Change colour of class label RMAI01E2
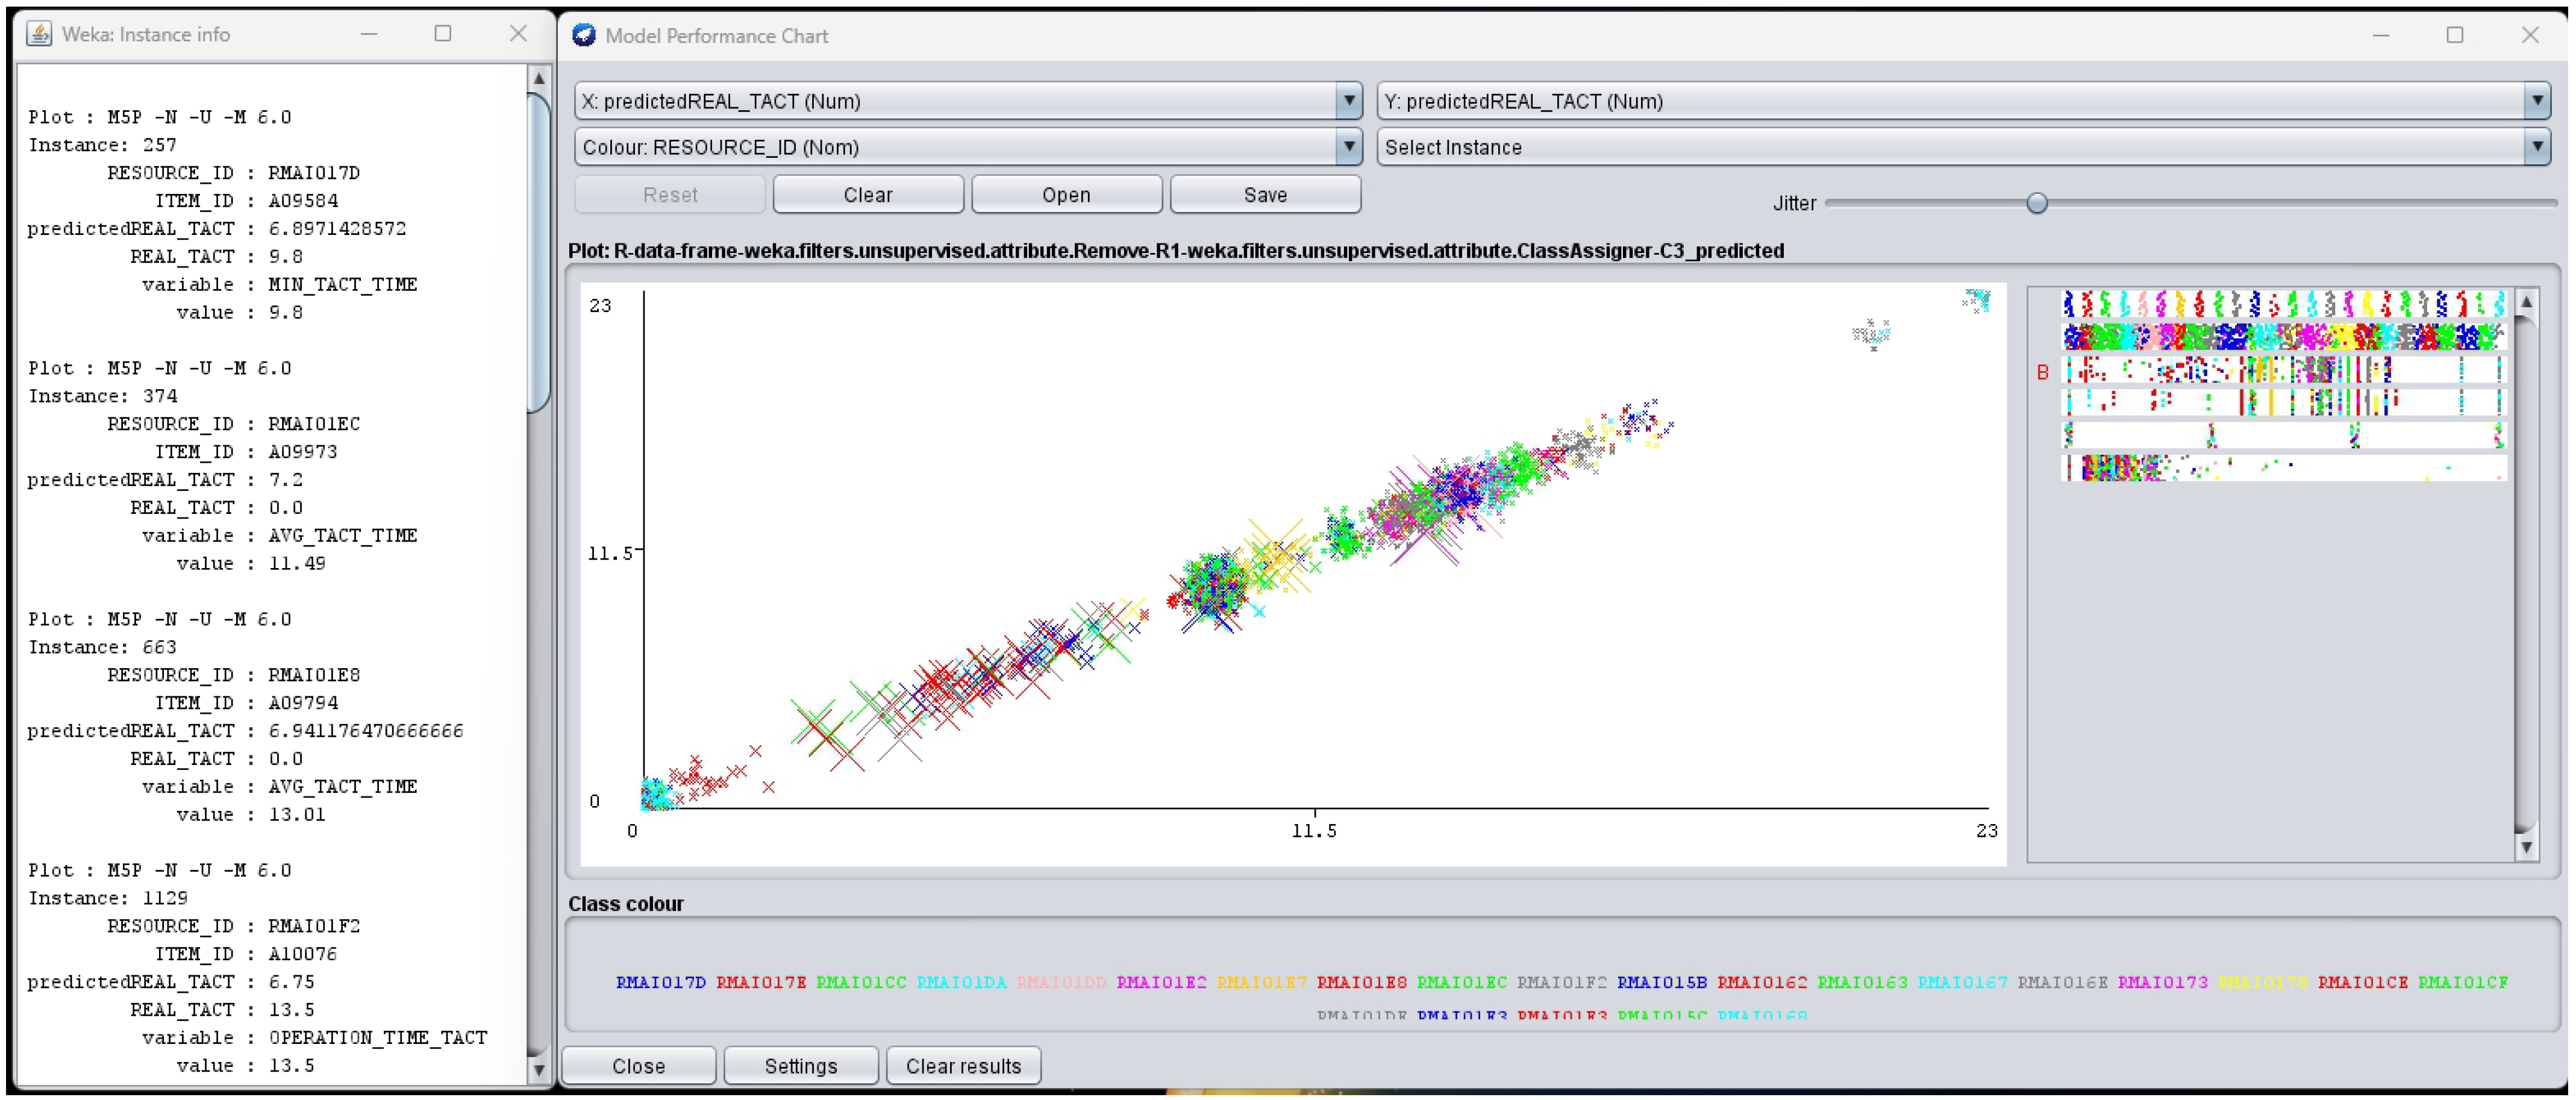Screen dimensions: 2576x1100 (x=1161, y=982)
